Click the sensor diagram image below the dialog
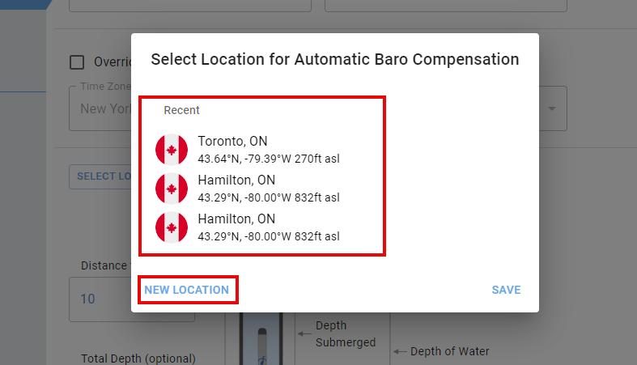Viewport: 637px width, 365px height. click(260, 338)
